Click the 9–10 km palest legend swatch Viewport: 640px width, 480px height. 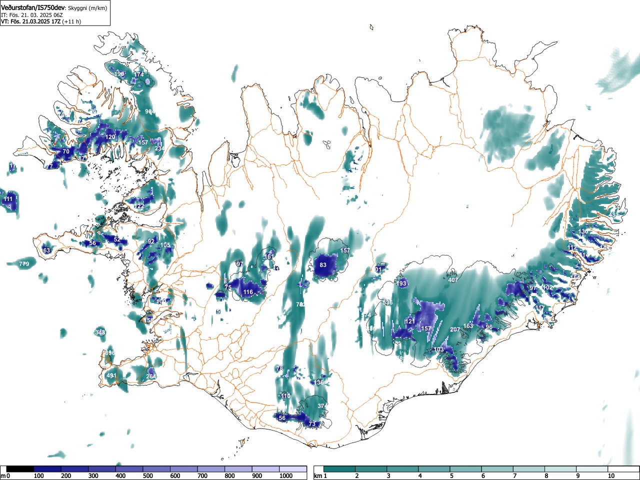click(591, 469)
